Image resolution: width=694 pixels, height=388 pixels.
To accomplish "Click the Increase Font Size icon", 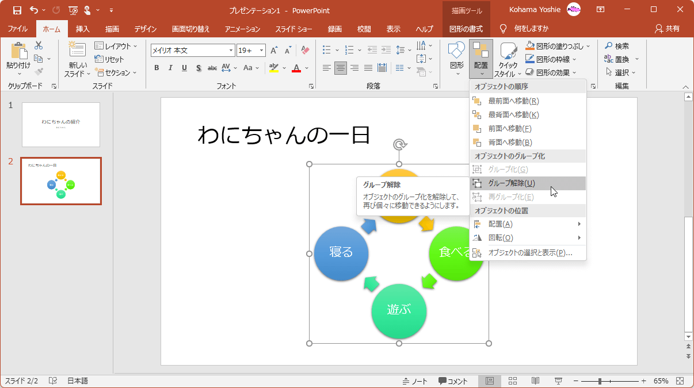I will (274, 51).
